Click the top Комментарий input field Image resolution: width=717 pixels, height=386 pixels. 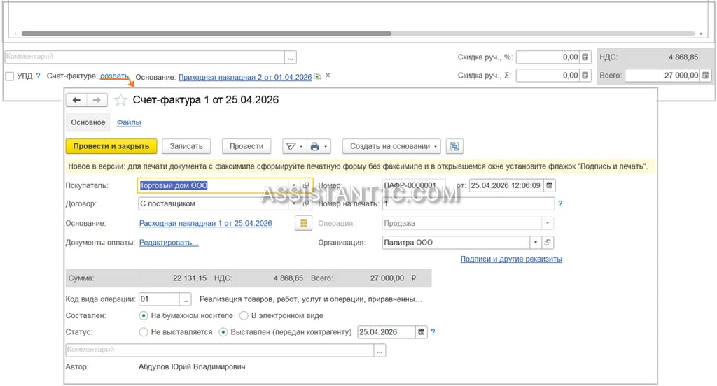coord(145,57)
